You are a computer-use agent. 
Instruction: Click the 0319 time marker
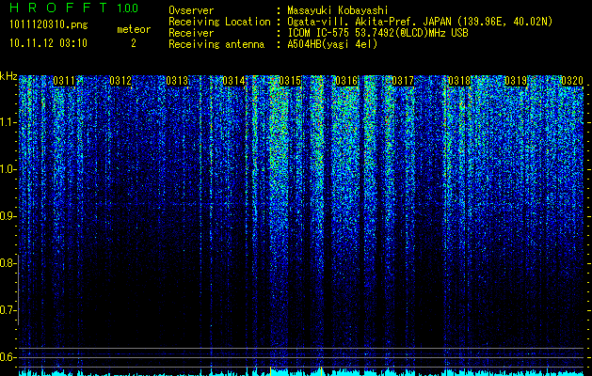(516, 81)
